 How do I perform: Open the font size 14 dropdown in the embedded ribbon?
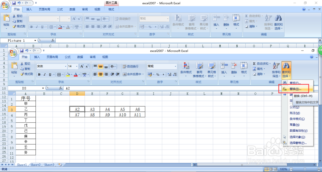click(77, 66)
